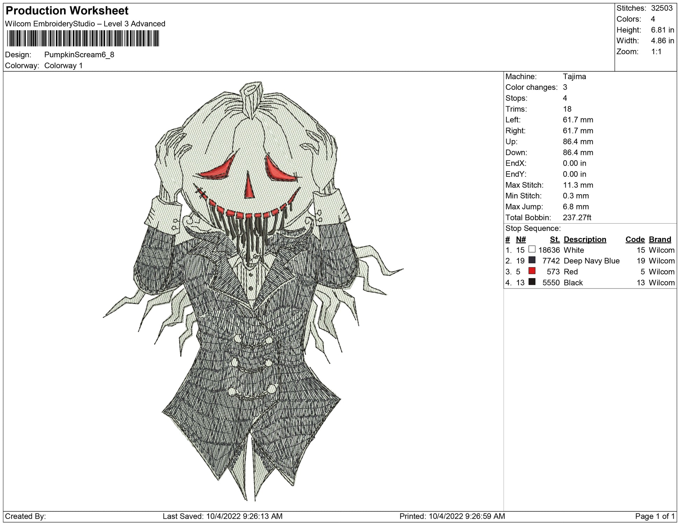Click the Production Worksheet title
Viewport: 680px width, 523px height.
click(67, 11)
